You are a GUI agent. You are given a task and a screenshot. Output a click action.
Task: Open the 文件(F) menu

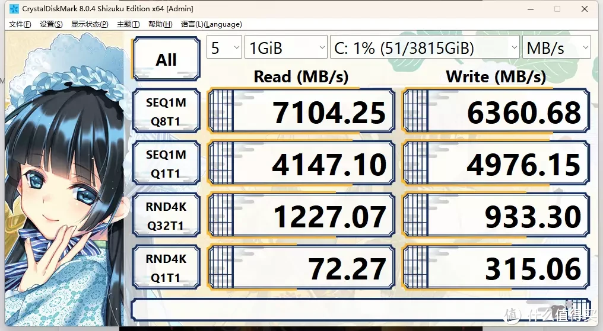20,24
